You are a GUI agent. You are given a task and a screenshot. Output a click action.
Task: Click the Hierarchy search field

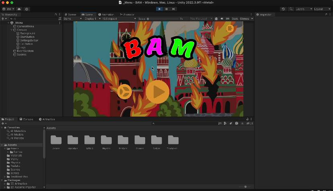pos(33,18)
